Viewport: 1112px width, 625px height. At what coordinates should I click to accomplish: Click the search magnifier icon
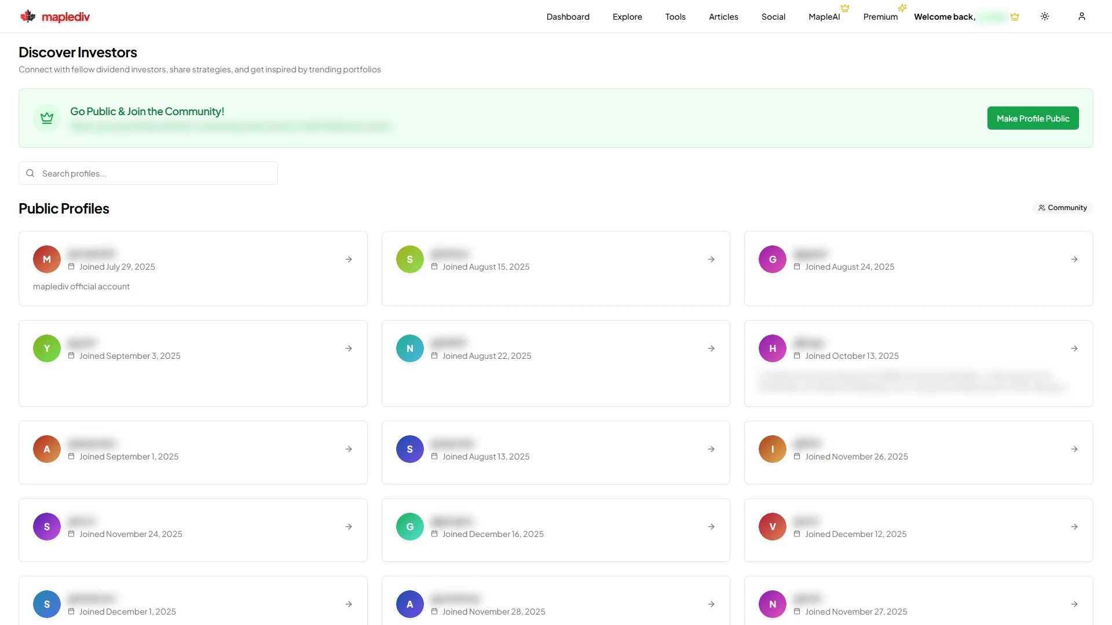30,173
